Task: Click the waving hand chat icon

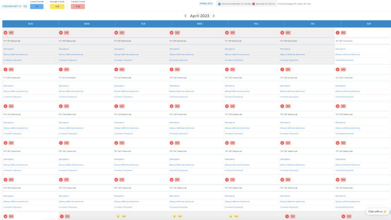Action: [x=385, y=212]
